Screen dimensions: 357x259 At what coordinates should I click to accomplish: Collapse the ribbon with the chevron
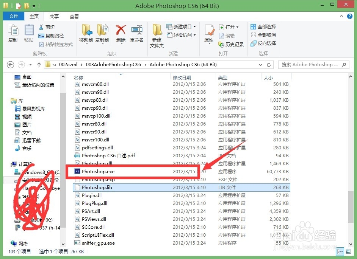(x=341, y=16)
